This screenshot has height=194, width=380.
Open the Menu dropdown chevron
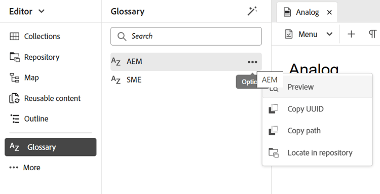click(x=329, y=34)
